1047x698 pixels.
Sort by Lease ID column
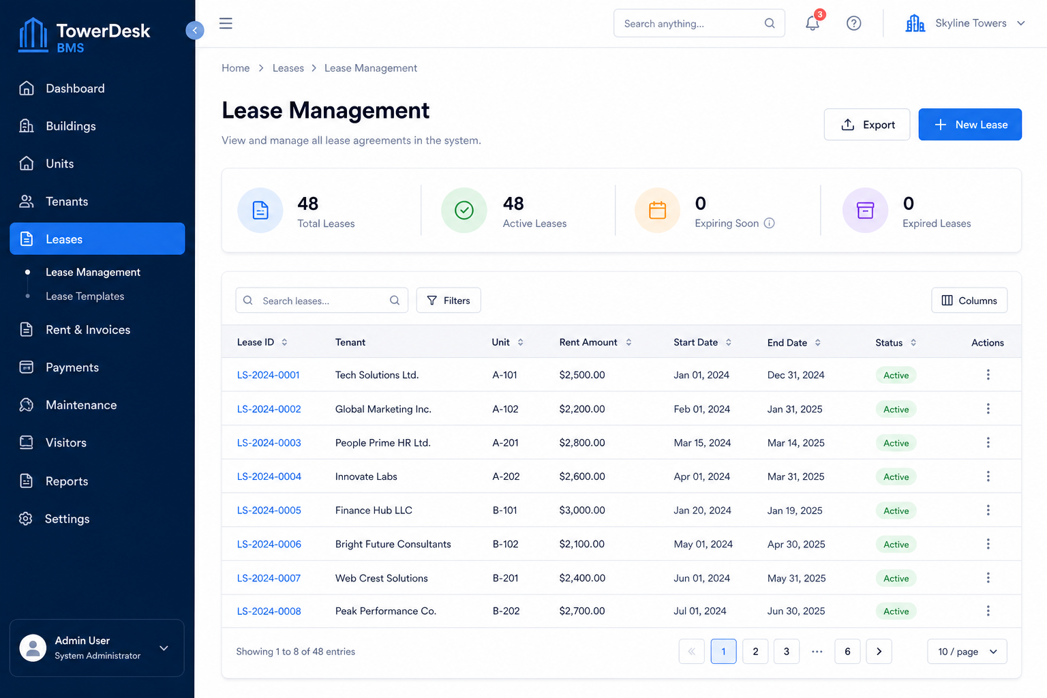tap(284, 342)
